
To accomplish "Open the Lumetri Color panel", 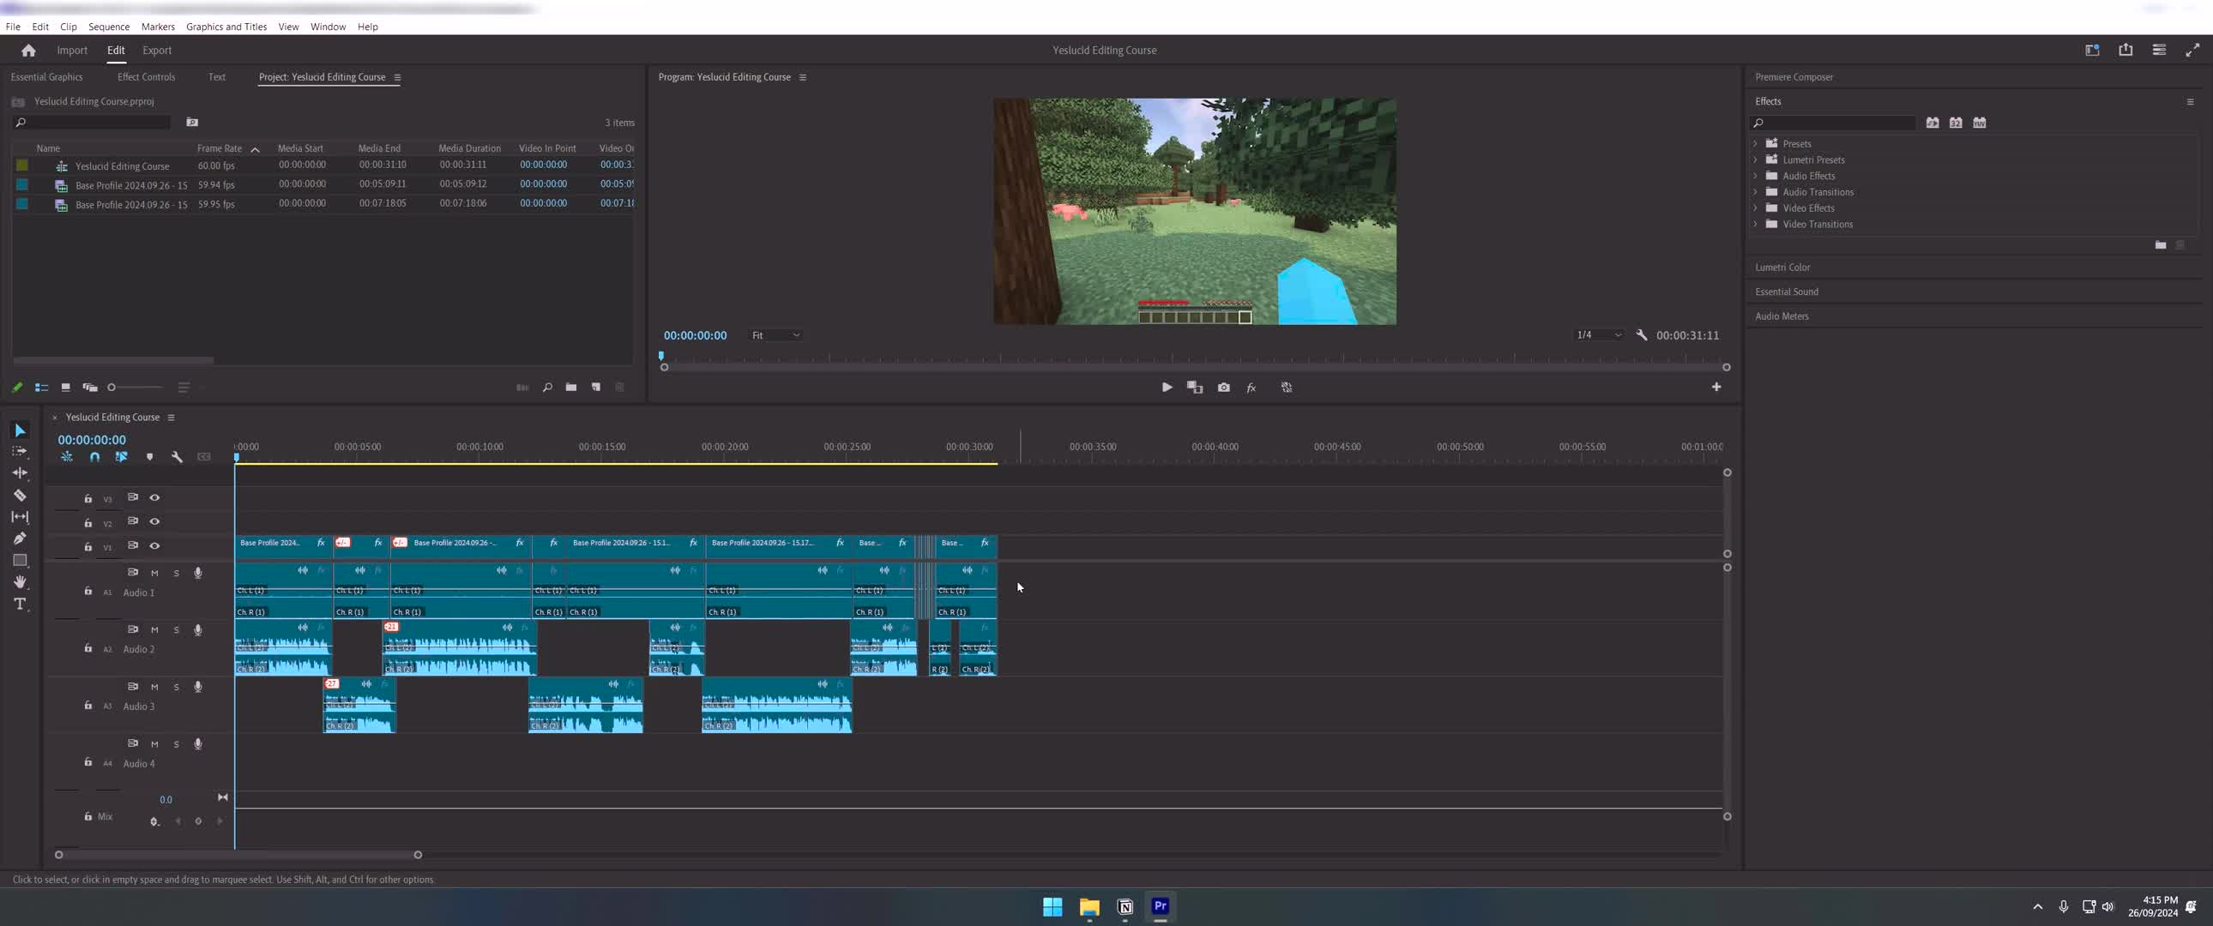I will coord(1782,268).
